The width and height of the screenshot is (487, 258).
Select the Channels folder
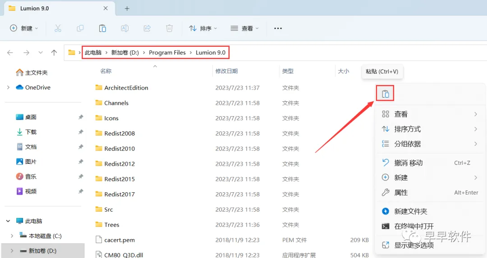click(x=112, y=103)
